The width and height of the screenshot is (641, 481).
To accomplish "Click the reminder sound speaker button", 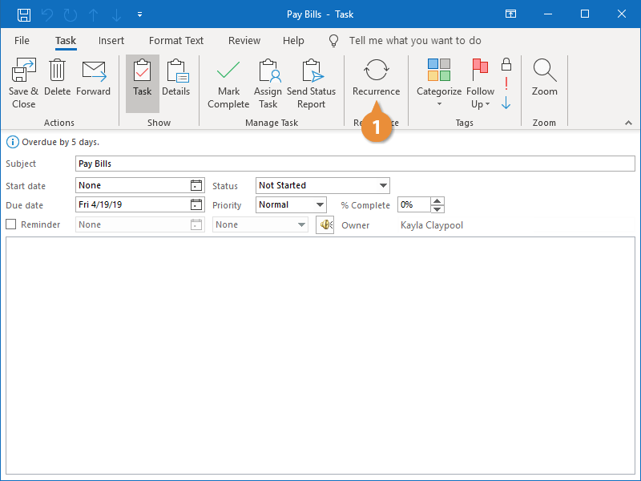I will [x=325, y=224].
